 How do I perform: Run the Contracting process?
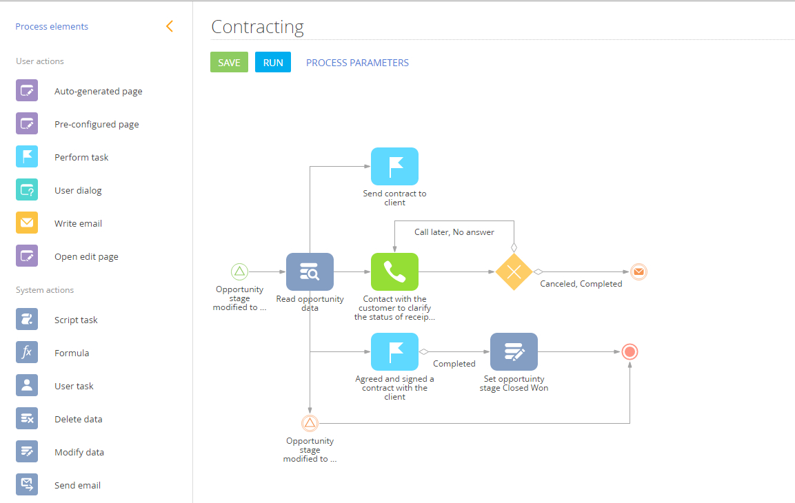pyautogui.click(x=272, y=62)
